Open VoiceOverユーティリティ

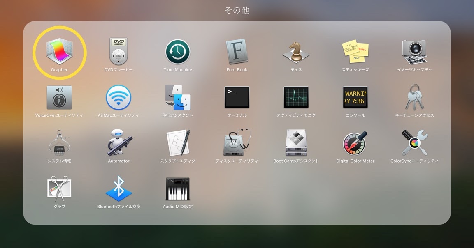pyautogui.click(x=59, y=97)
